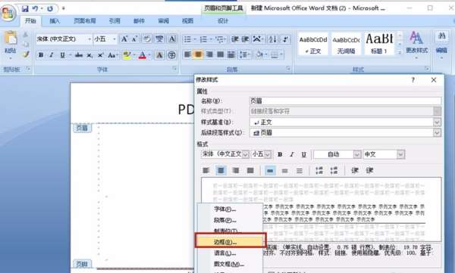Viewport: 455px width, 273px height.
Task: Toggle Italic in the ribbon font group
Action: tap(52, 55)
